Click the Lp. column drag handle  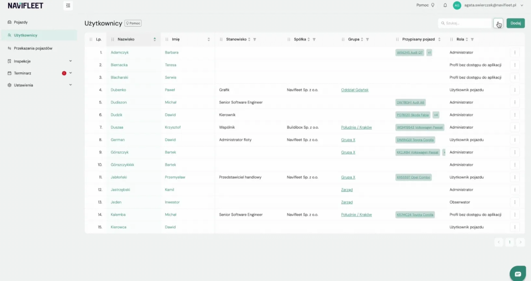click(91, 39)
